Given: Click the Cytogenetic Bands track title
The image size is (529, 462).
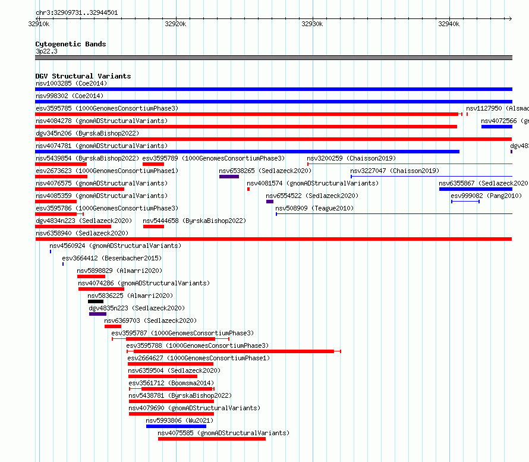Looking at the screenshot, I should click(x=71, y=44).
